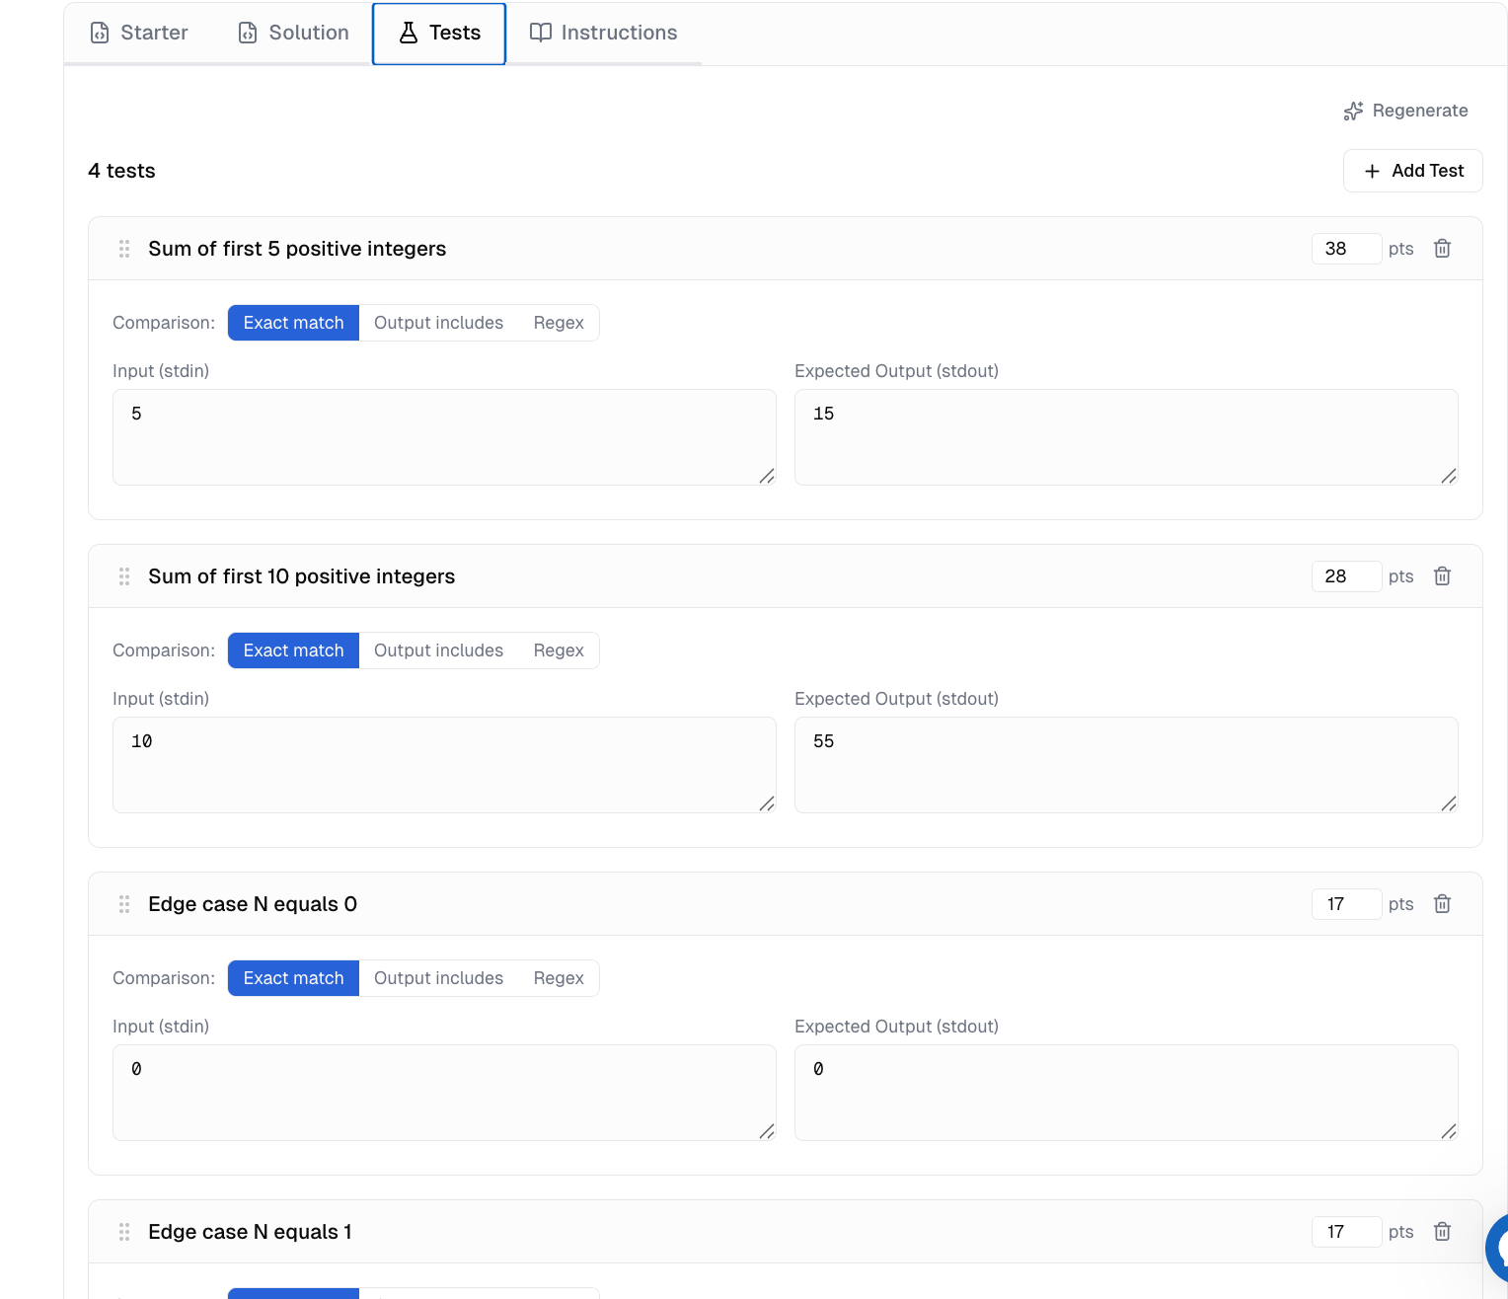Select Exact match for 'Edge case N equals 0'
Screen dimensions: 1508x1299
(293, 978)
